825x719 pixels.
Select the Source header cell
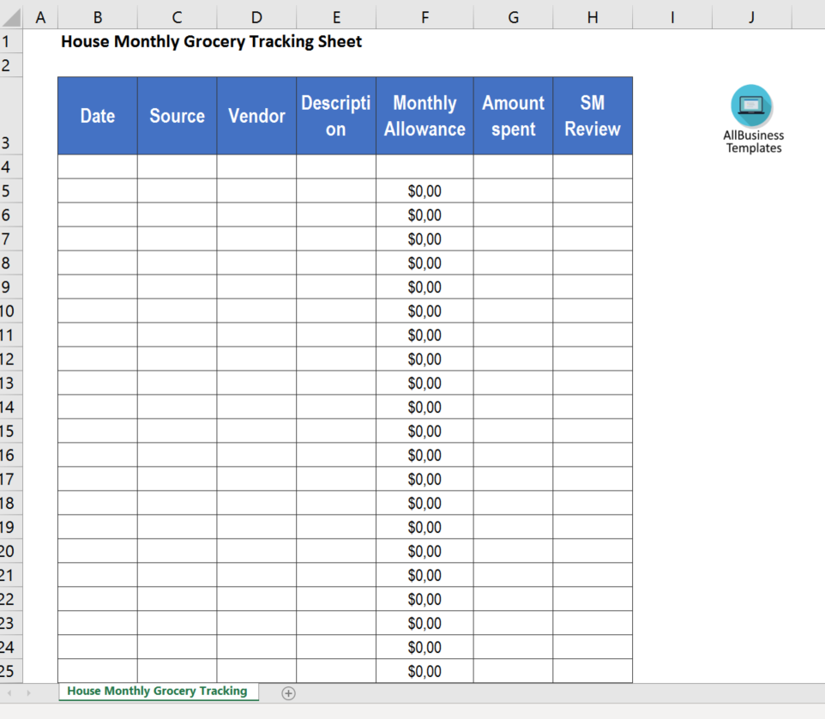(x=177, y=116)
